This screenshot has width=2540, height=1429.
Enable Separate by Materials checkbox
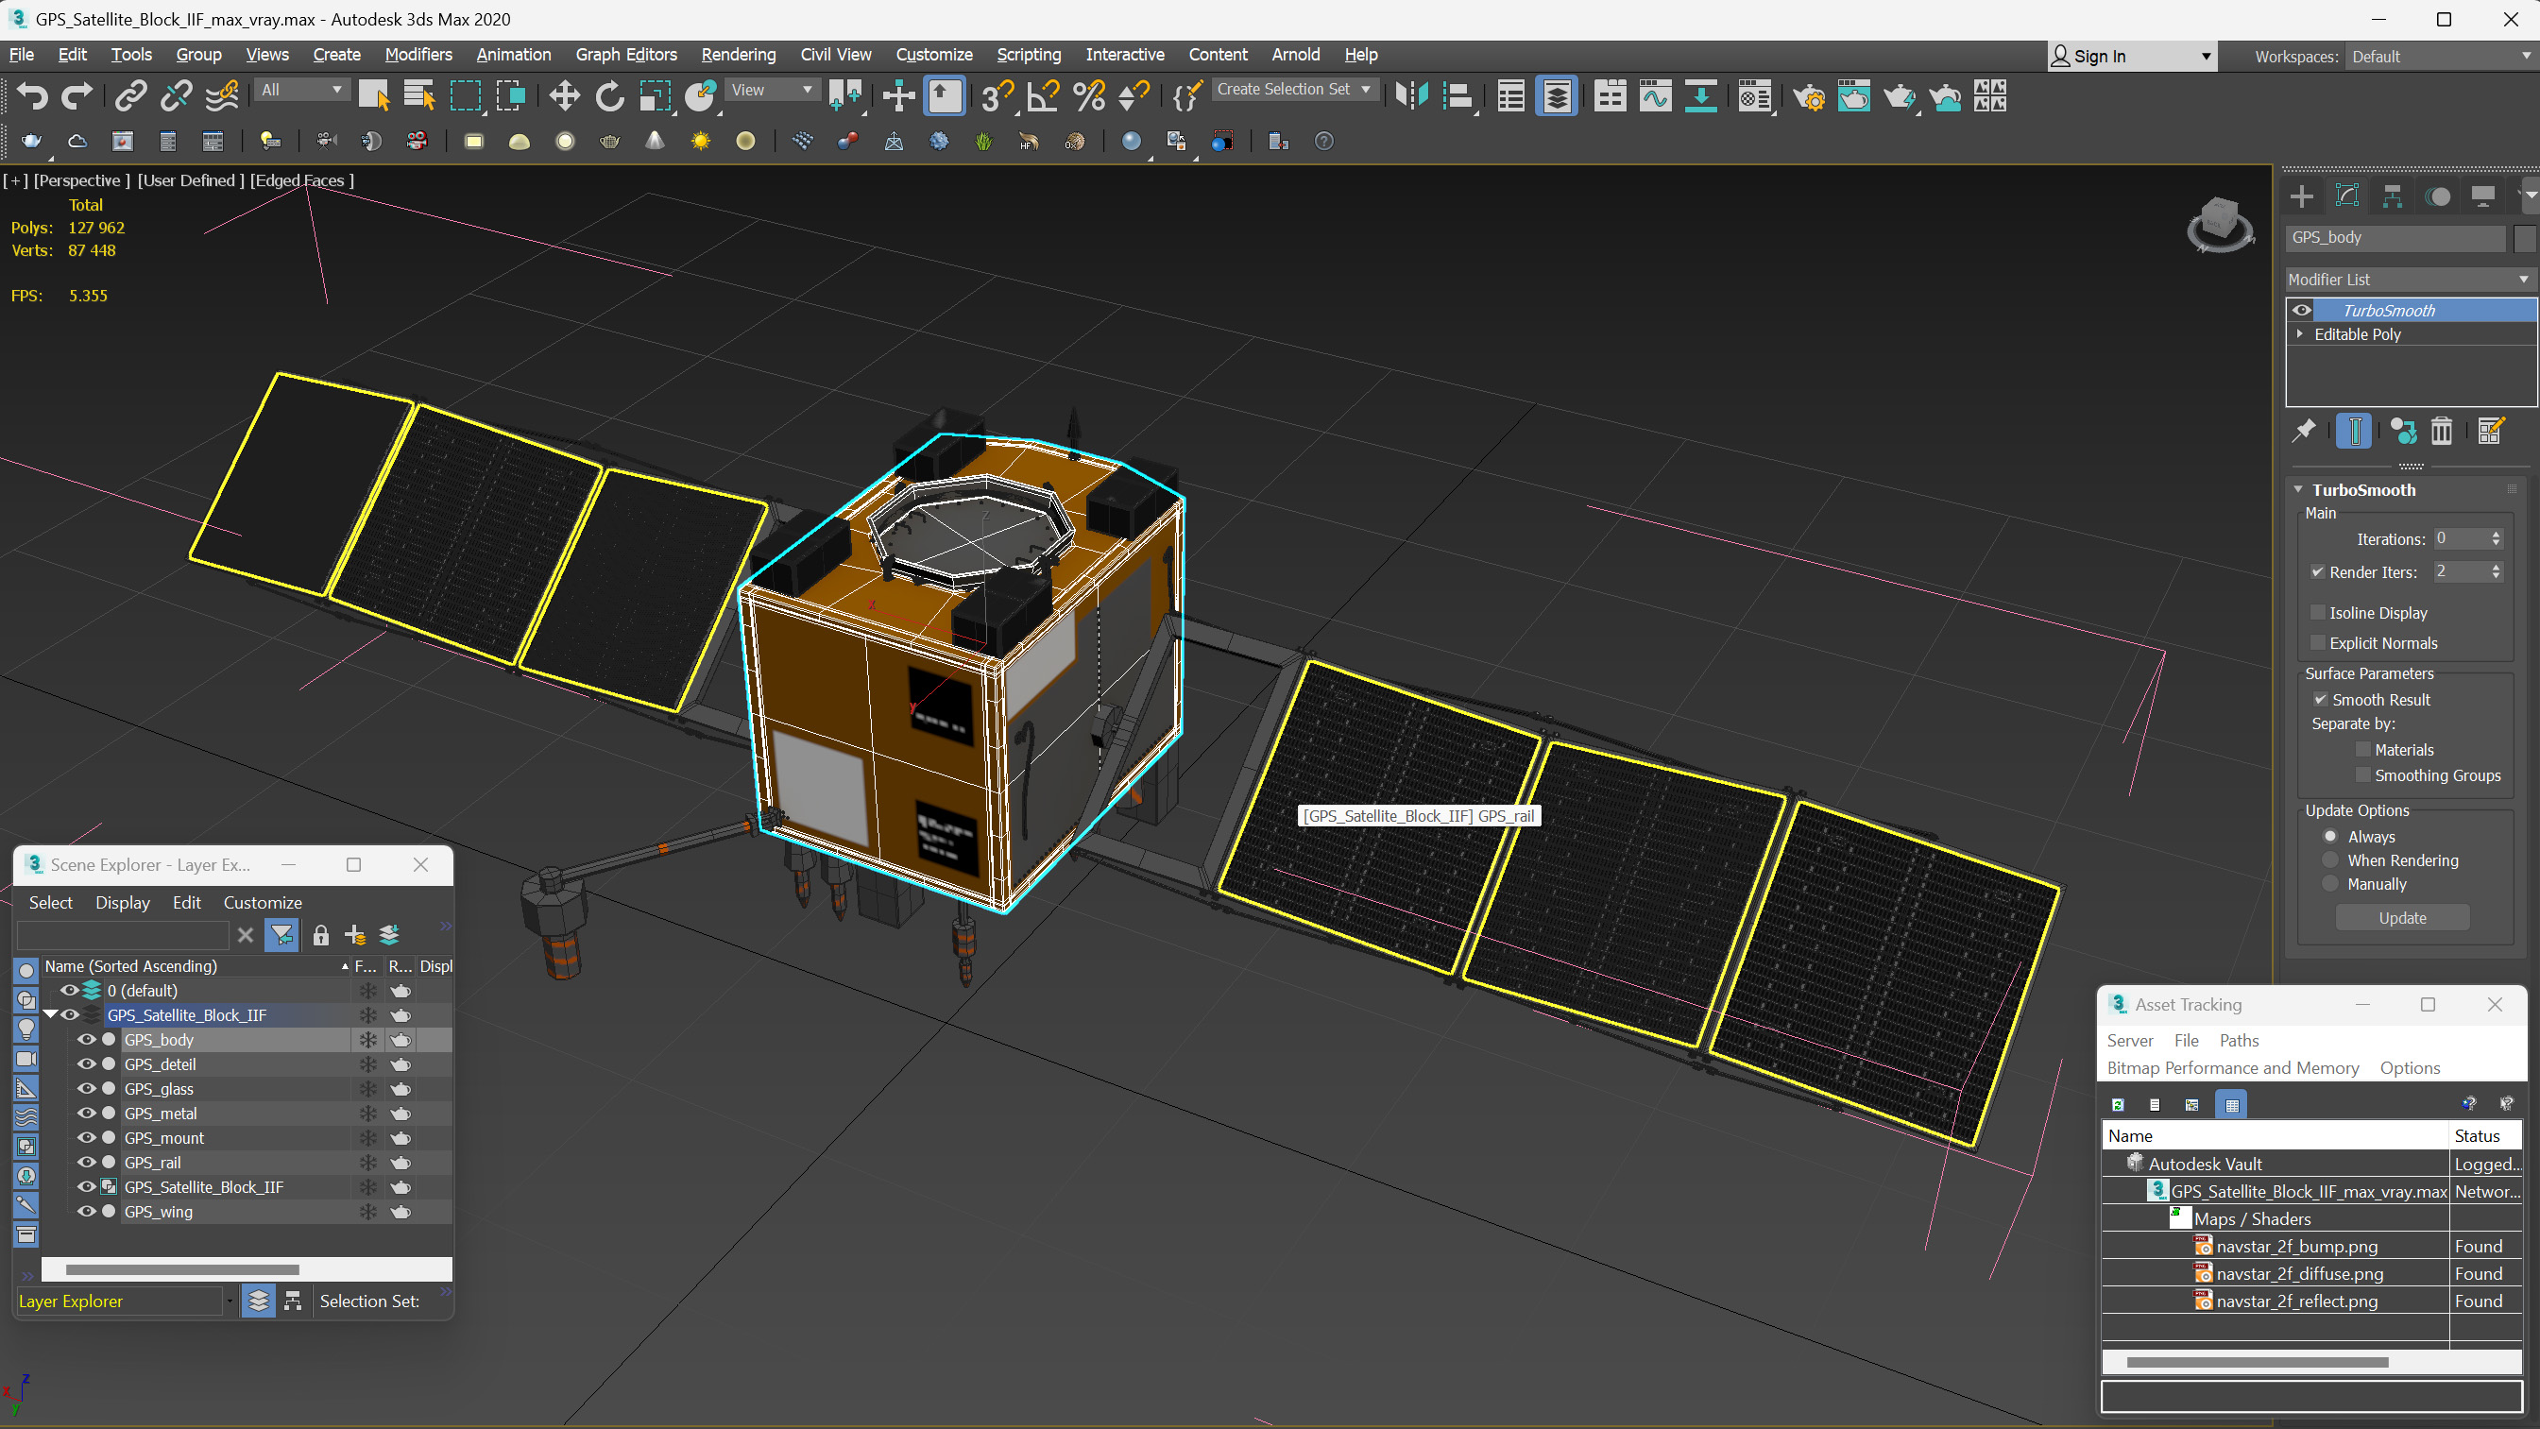2362,750
